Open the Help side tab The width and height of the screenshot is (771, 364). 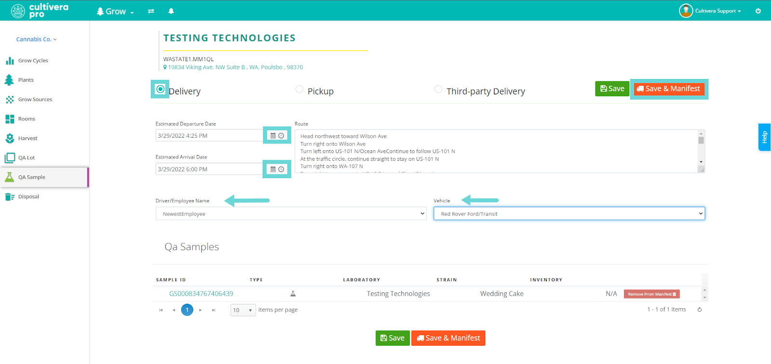764,137
